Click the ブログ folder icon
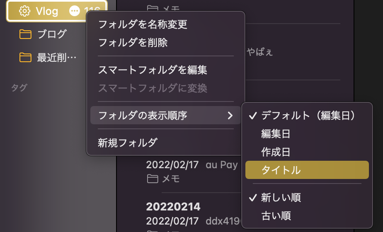383x232 pixels. coord(25,34)
